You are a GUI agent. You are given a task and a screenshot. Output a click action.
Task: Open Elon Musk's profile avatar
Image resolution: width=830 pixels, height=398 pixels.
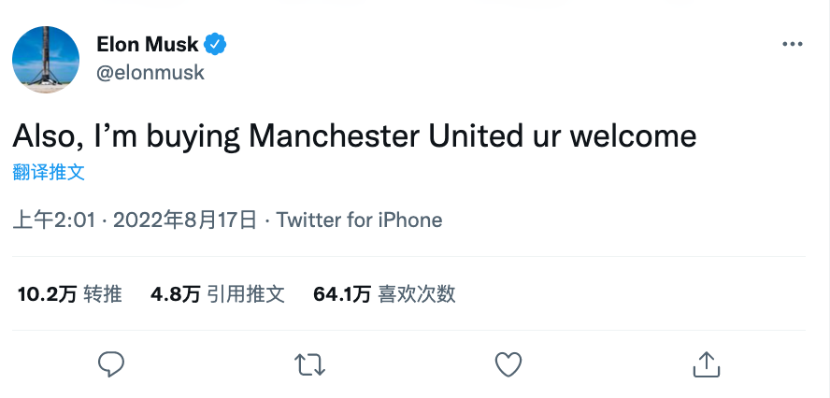pos(46,59)
